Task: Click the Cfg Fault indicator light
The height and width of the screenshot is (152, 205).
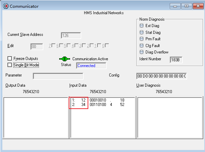Action: click(x=141, y=45)
